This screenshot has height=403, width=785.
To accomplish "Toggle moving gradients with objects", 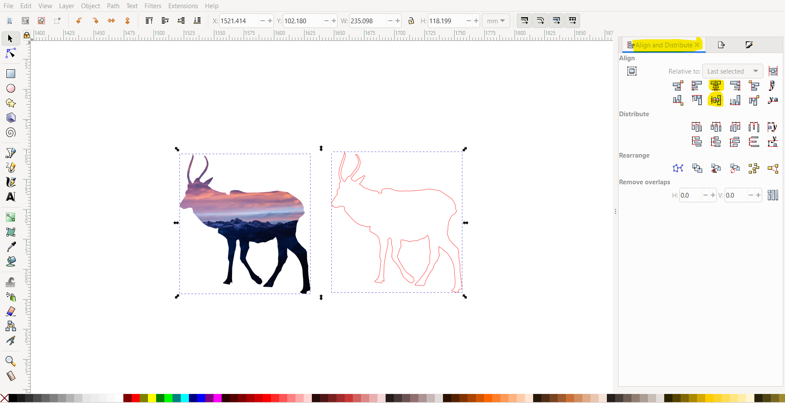I will 556,21.
